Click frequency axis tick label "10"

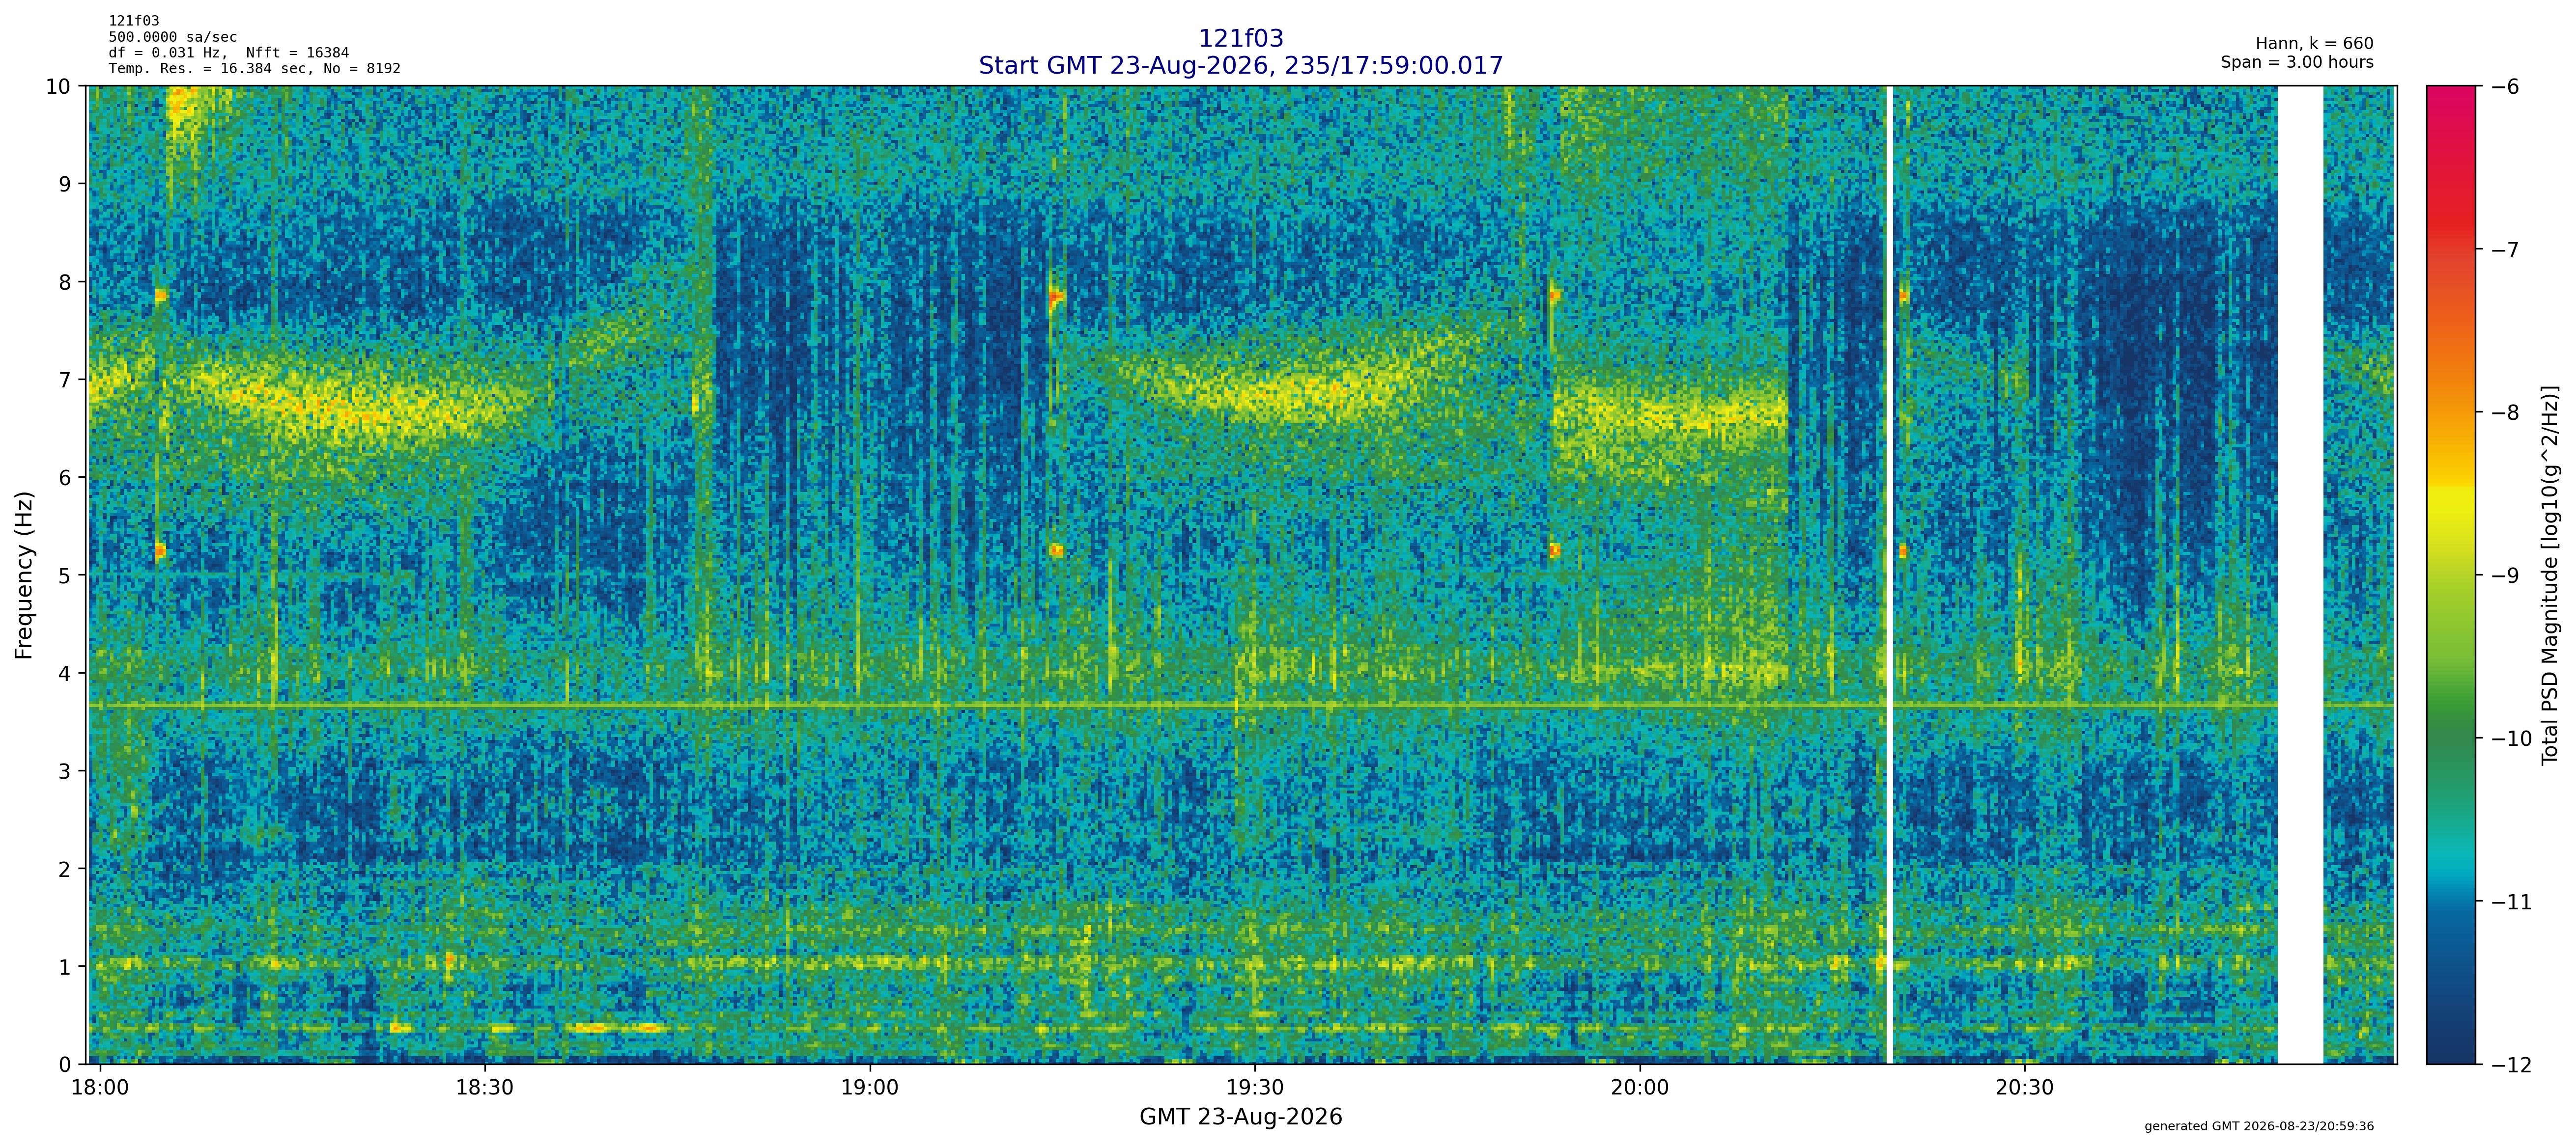[x=58, y=86]
